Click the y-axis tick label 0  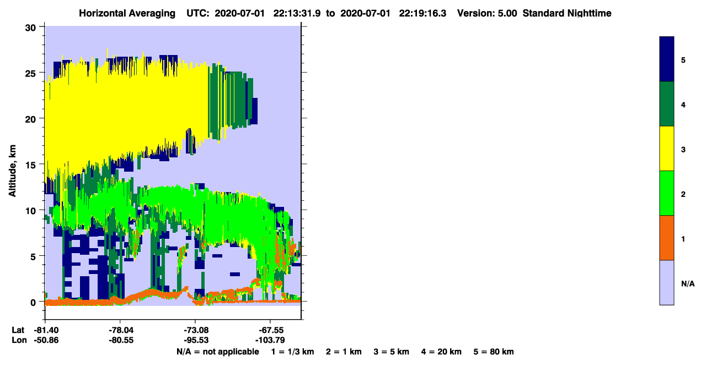pos(34,302)
